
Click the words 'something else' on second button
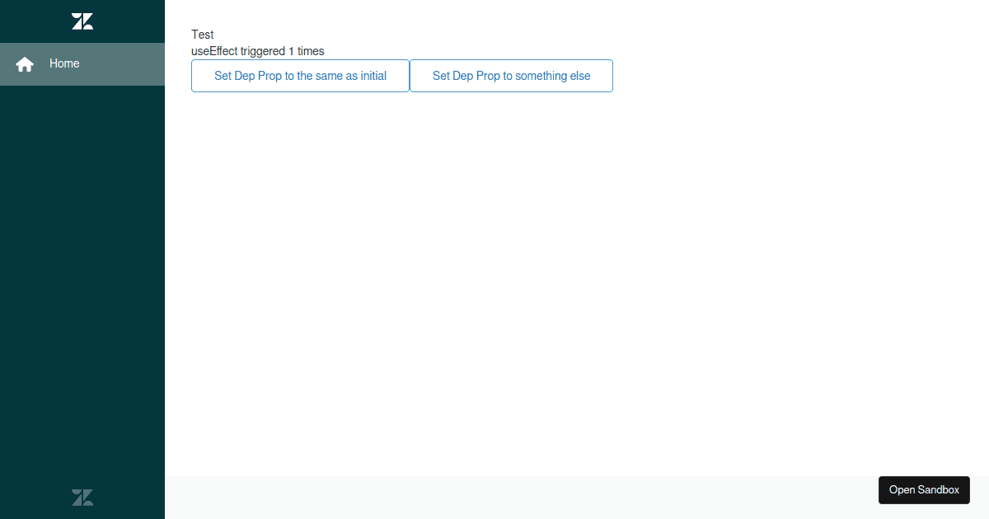click(x=553, y=76)
